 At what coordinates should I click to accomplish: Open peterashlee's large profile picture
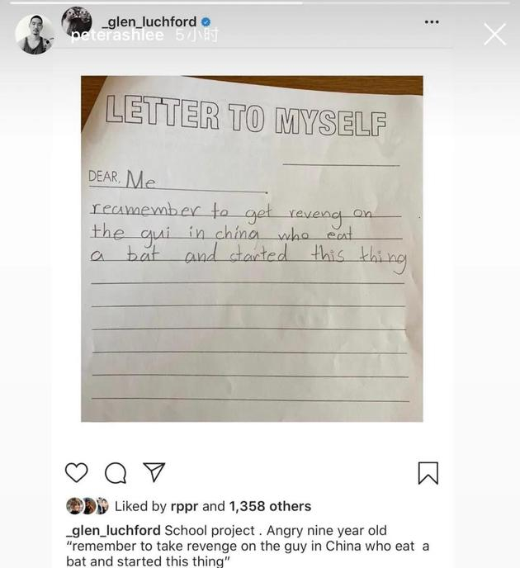(35, 35)
